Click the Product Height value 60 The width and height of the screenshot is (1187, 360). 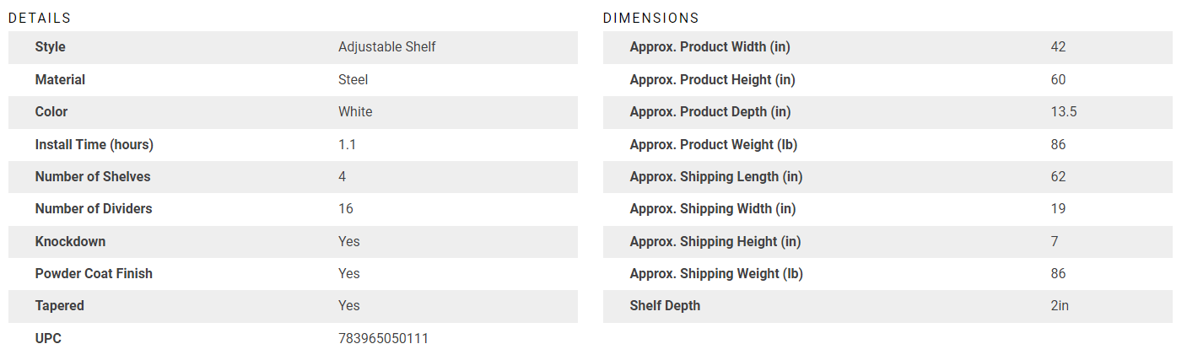[x=1058, y=80]
